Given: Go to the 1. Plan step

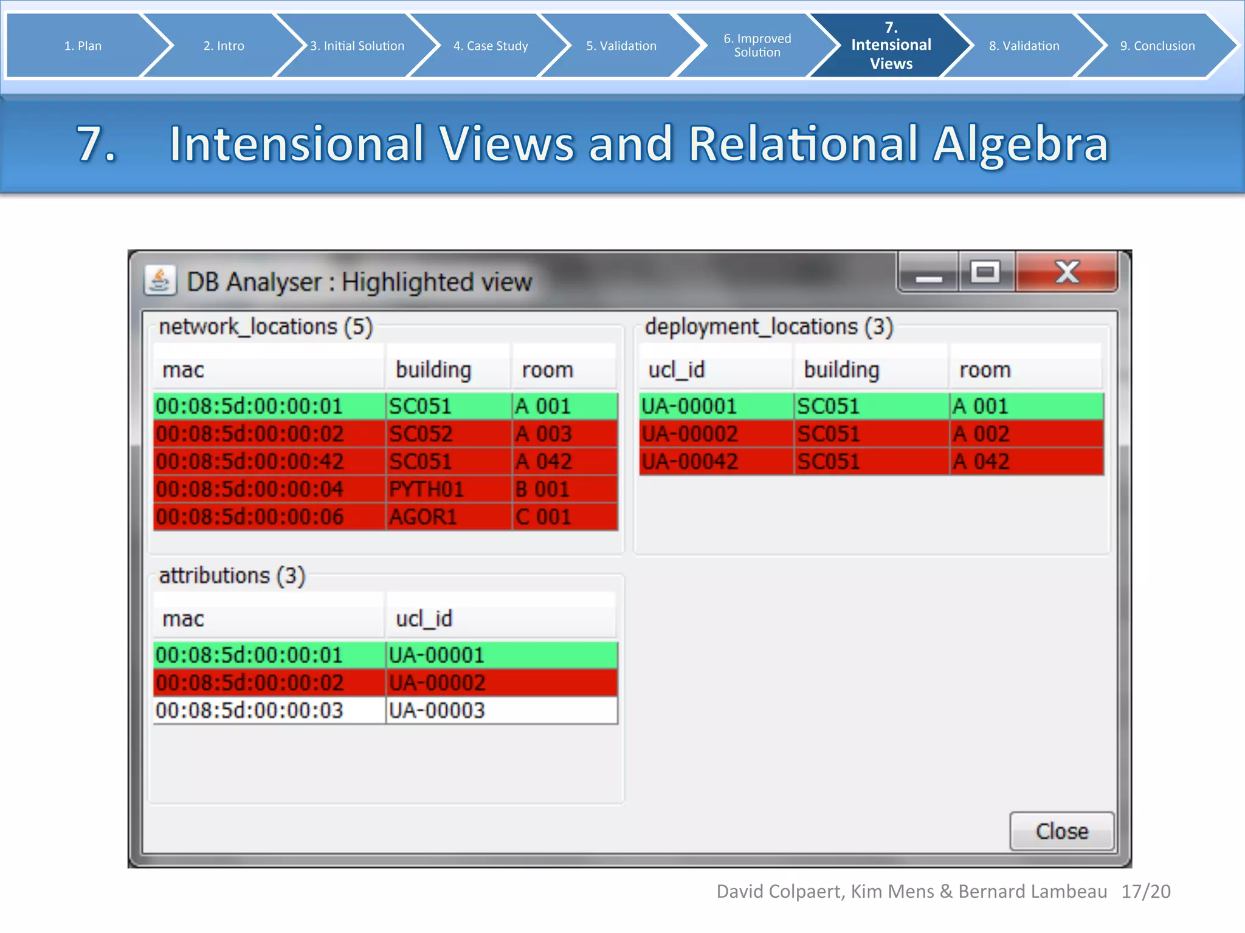Looking at the screenshot, I should (x=83, y=46).
